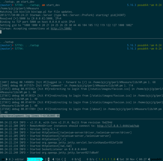Click the '[2401] debug ... [hit #5]logged in' line
Screen dimensions: 163x161
point(78,82)
